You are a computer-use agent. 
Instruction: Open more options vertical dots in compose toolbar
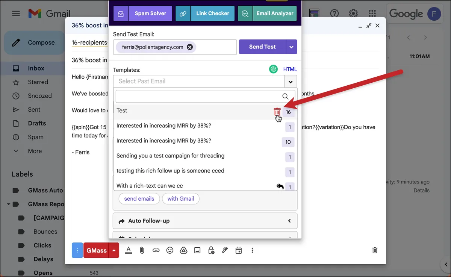pos(252,250)
